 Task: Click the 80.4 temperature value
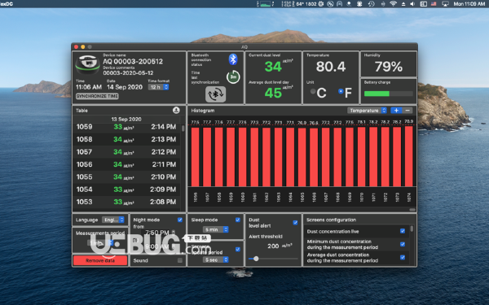(331, 67)
